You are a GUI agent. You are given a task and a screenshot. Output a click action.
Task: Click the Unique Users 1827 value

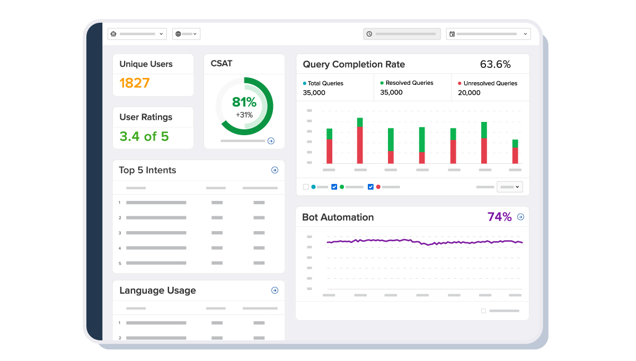click(135, 83)
